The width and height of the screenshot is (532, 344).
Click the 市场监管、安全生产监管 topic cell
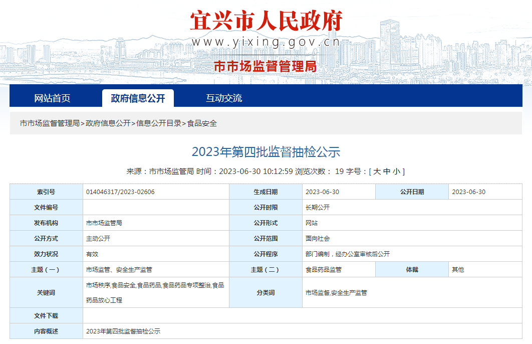pyautogui.click(x=156, y=270)
